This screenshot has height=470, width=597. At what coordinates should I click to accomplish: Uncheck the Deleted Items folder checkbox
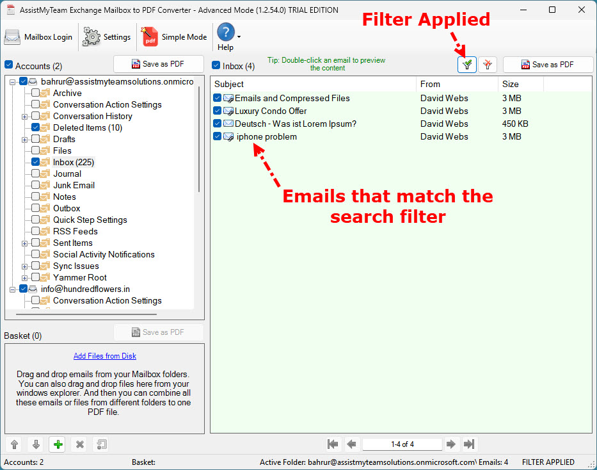(36, 128)
